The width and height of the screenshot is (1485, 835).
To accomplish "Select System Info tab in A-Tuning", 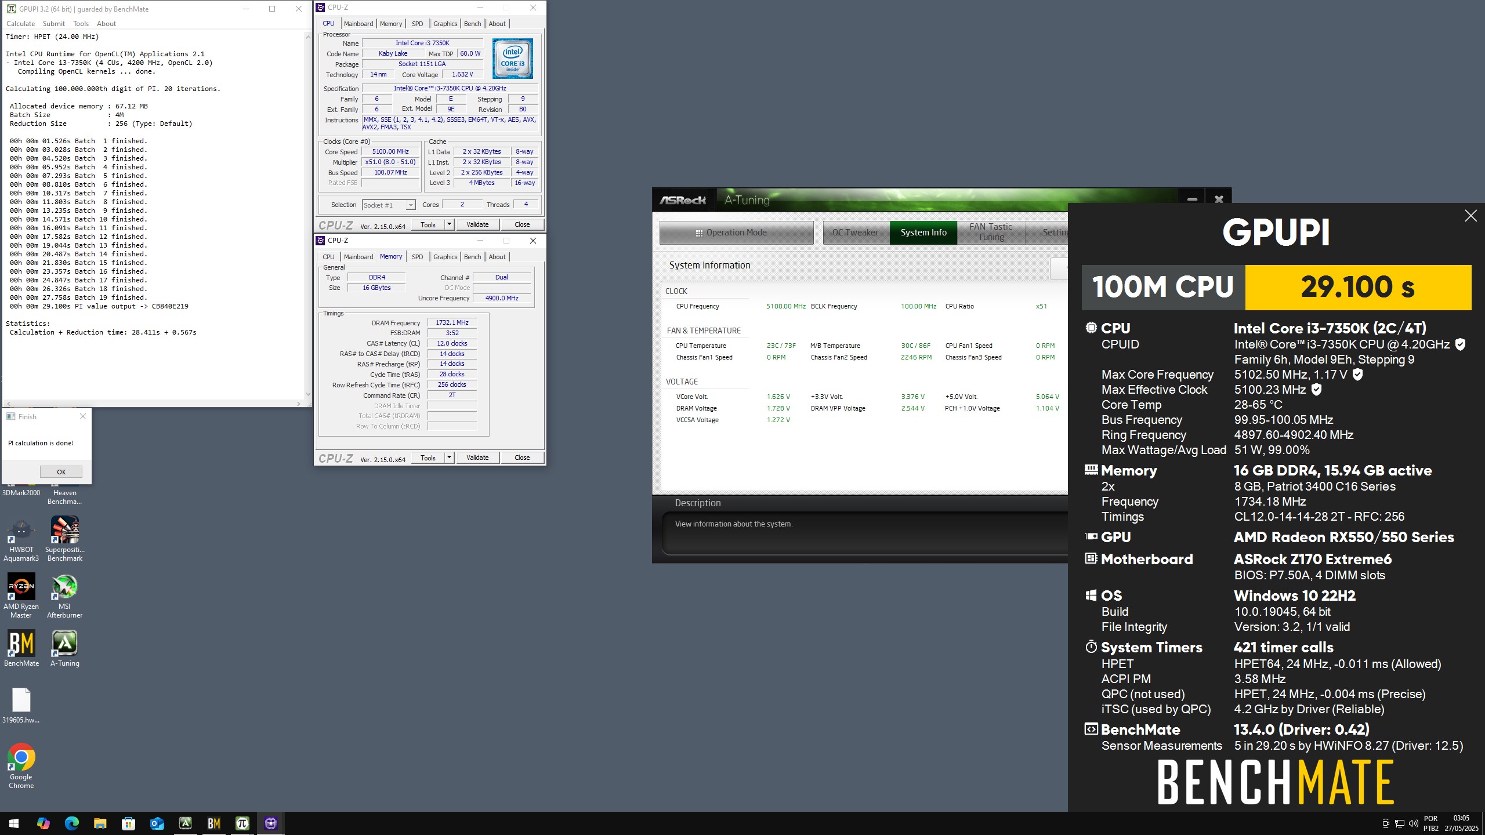I will 923,233.
